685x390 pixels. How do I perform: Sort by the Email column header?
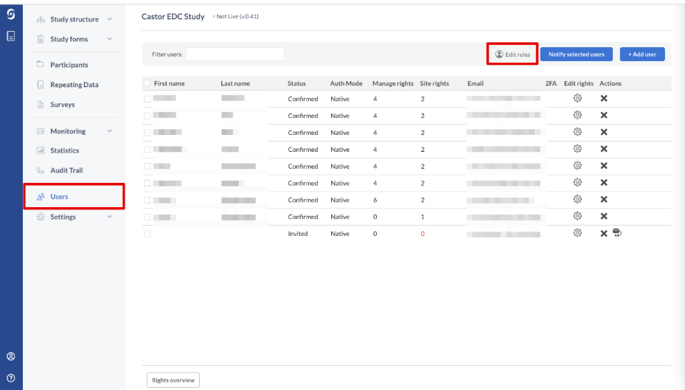(x=476, y=83)
